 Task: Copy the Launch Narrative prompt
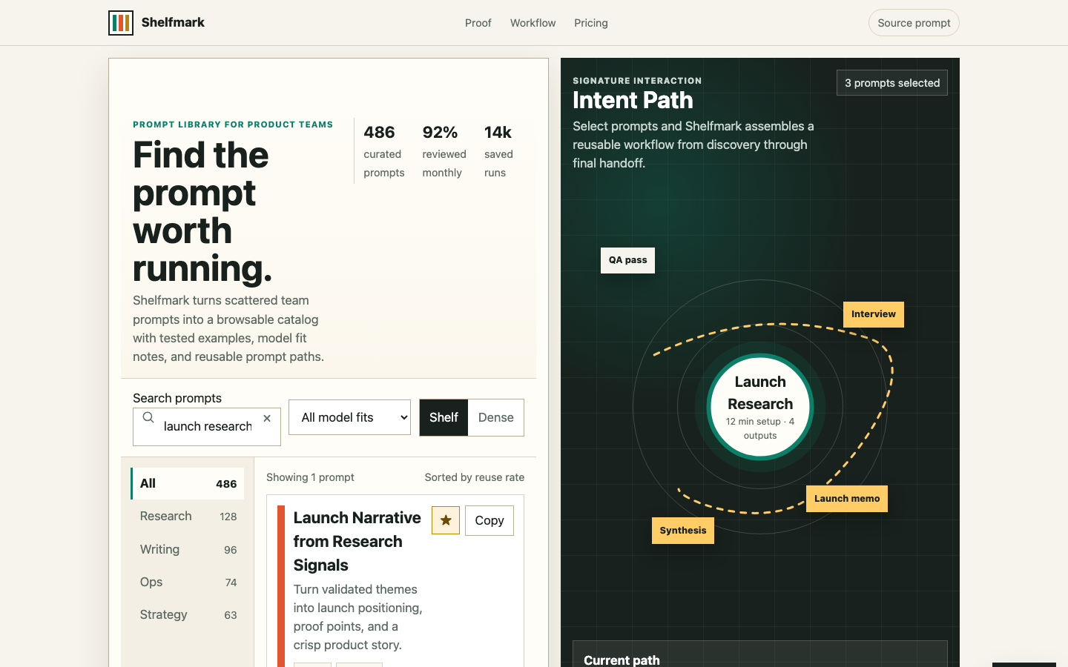(x=489, y=520)
